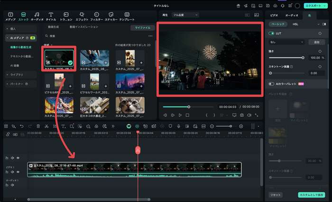Image resolution: width=332 pixels, height=202 pixels.
Task: Toggle the 強さ keyframe diamond
Action: coord(320,51)
